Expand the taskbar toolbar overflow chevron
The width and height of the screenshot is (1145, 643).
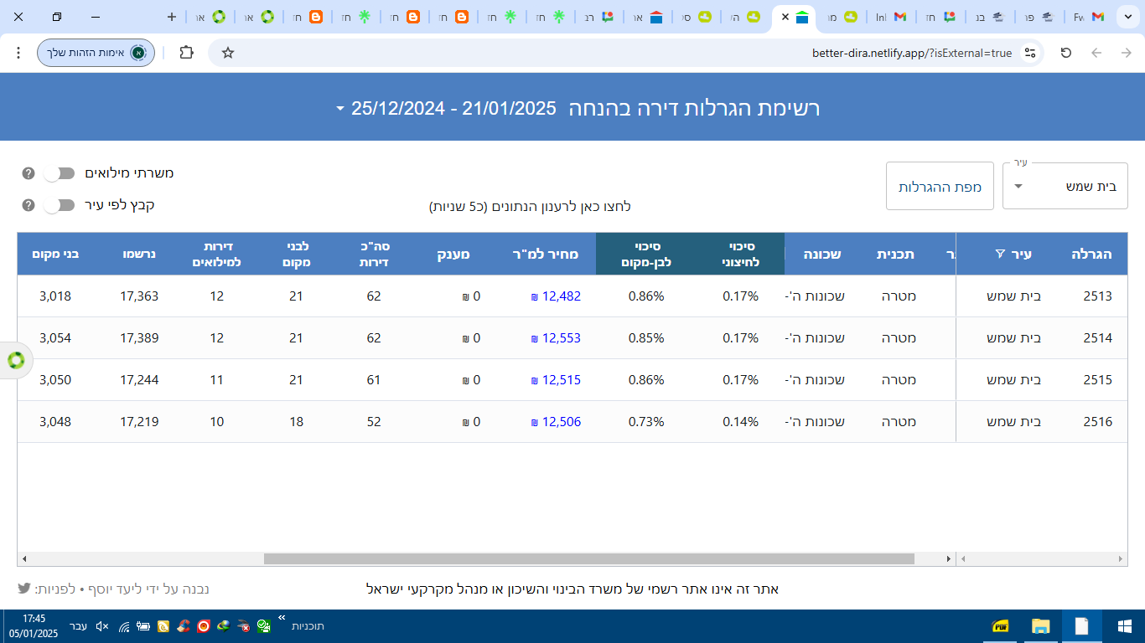(x=282, y=618)
